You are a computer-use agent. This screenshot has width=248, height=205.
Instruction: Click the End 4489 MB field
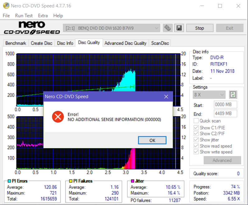(x=225, y=113)
